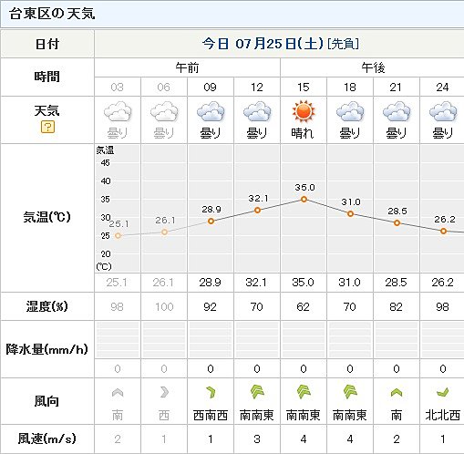Click the humidity value 82
464x454 pixels.
click(397, 307)
